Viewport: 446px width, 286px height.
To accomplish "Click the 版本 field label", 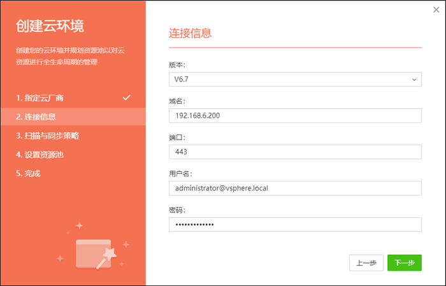I will click(178, 64).
